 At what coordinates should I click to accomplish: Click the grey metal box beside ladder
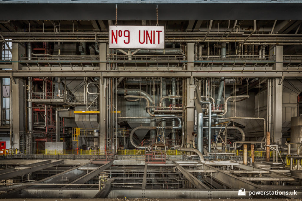55,146
